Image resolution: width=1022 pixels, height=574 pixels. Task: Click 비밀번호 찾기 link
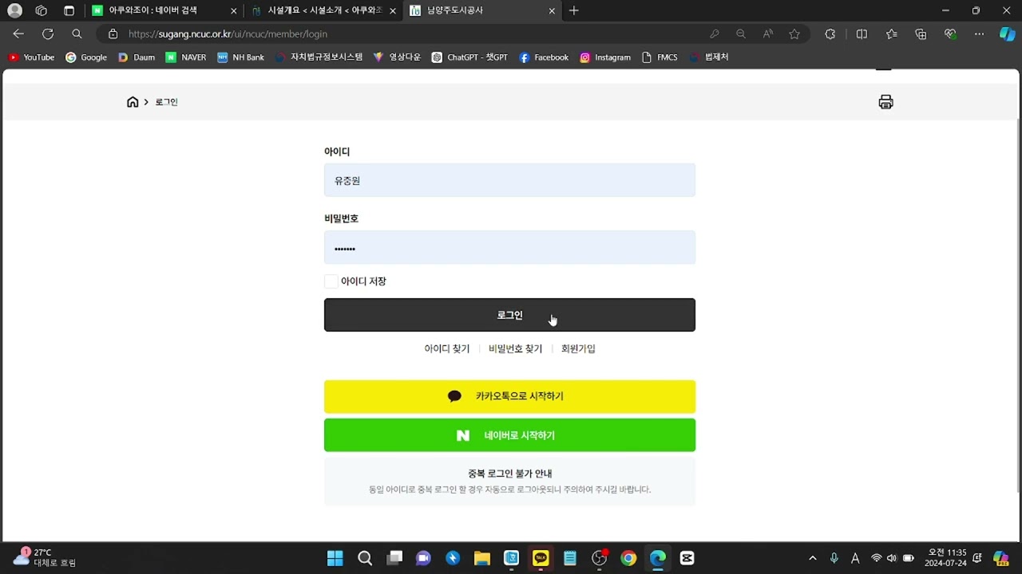tap(516, 348)
